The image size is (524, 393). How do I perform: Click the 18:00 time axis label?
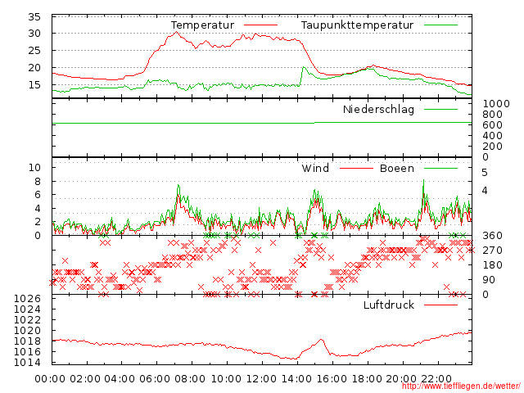tap(367, 379)
